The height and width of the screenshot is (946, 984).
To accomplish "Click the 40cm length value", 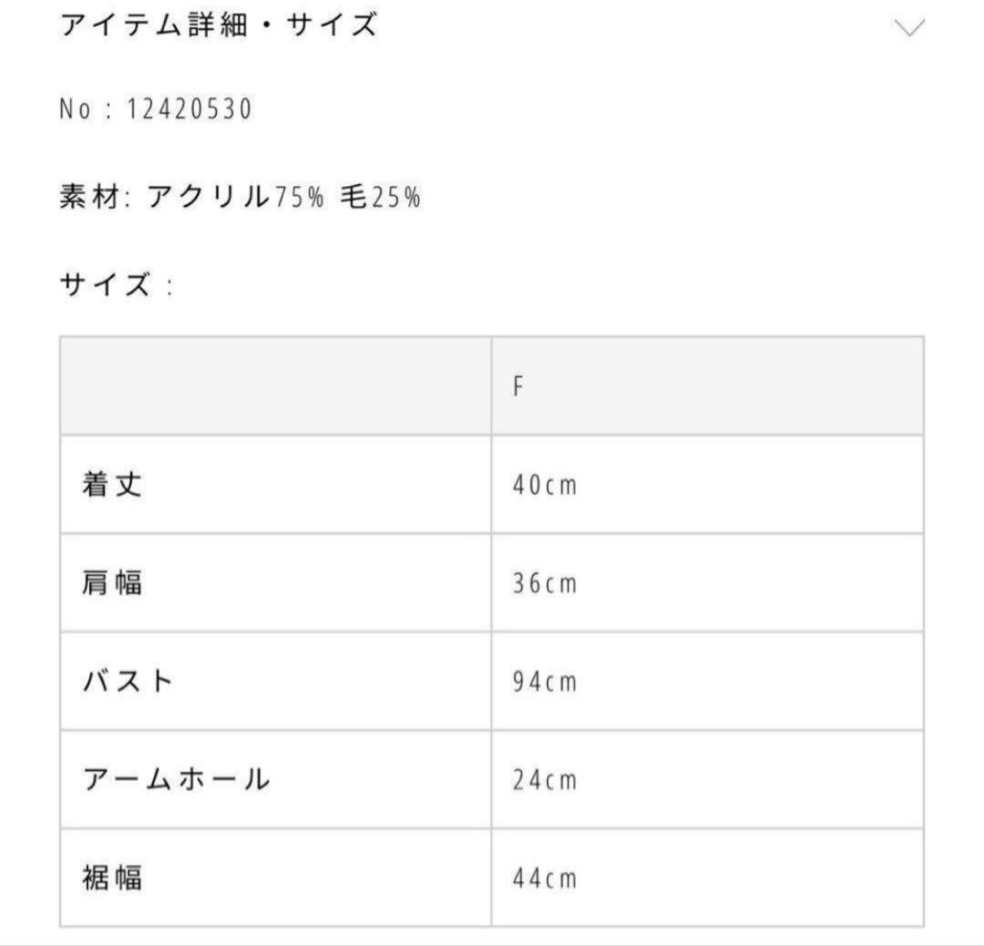I will tap(544, 485).
